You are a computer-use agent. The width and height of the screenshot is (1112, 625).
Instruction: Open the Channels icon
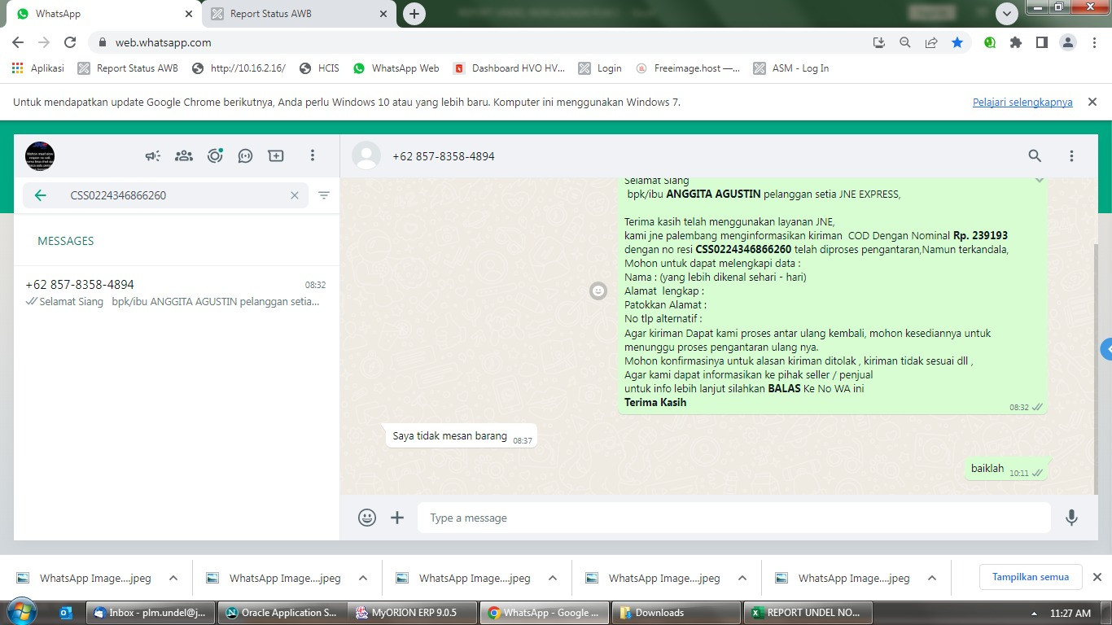(x=245, y=155)
